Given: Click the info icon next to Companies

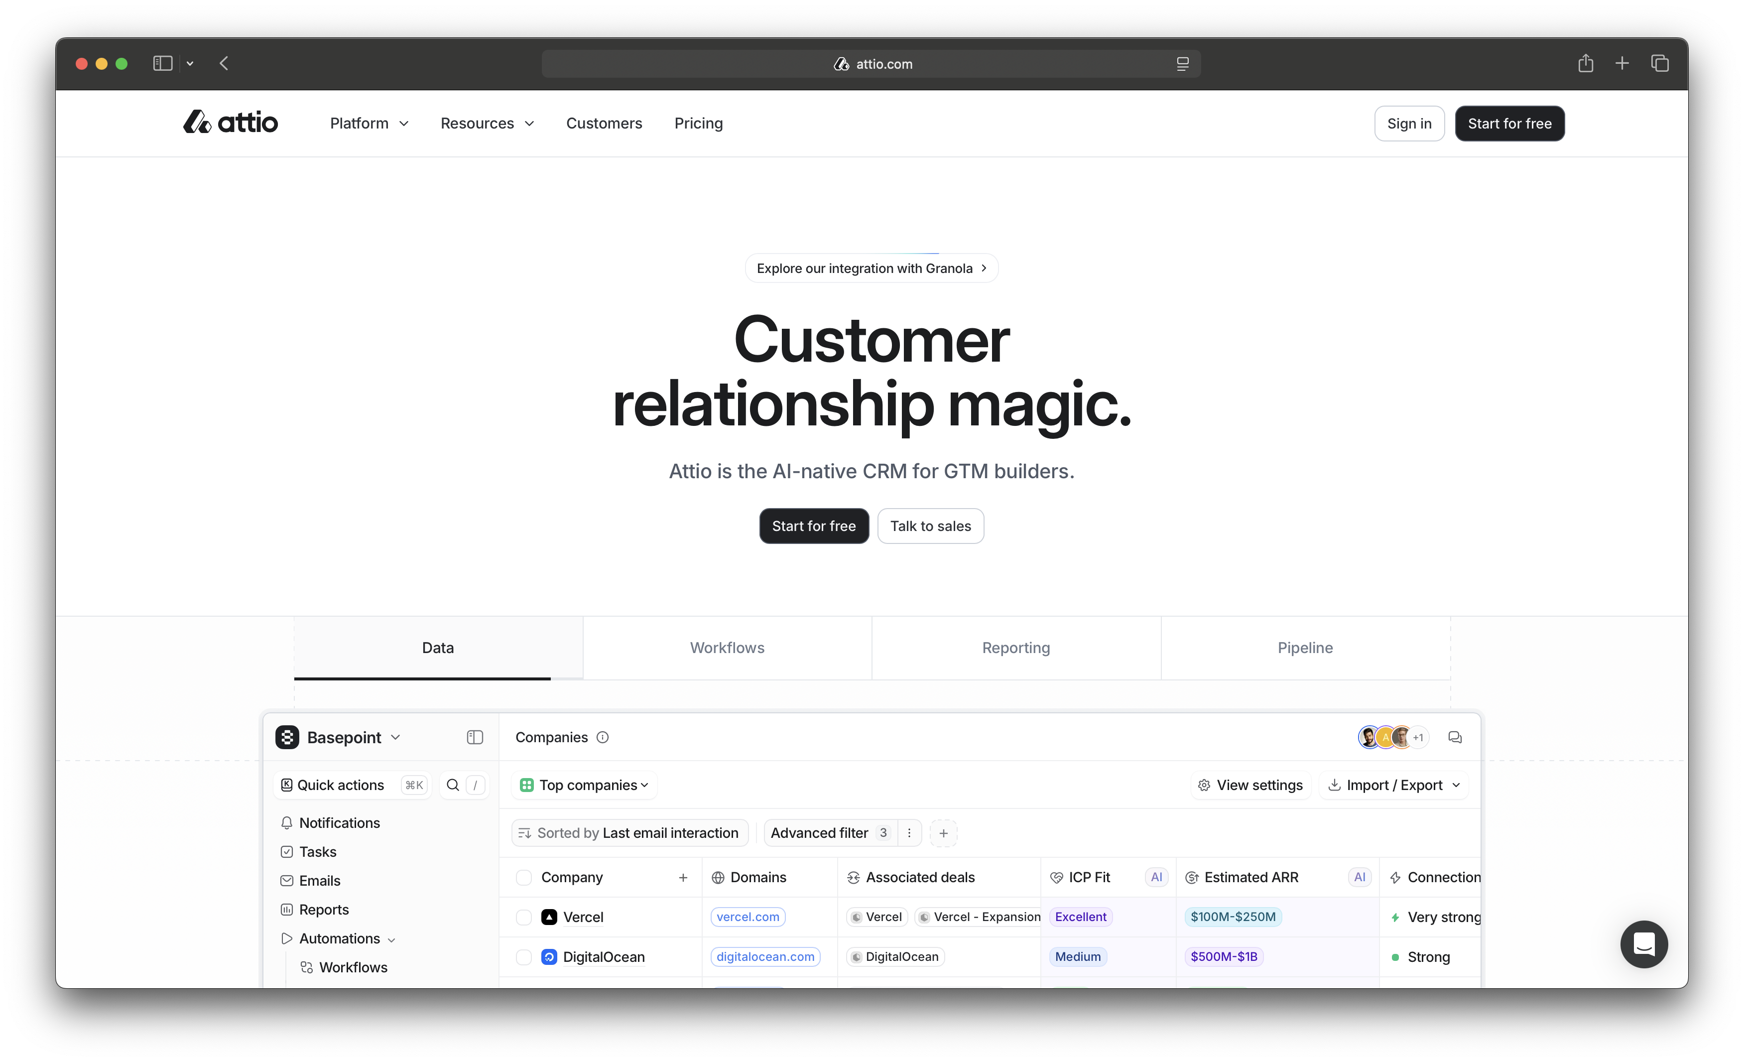Looking at the screenshot, I should coord(602,737).
